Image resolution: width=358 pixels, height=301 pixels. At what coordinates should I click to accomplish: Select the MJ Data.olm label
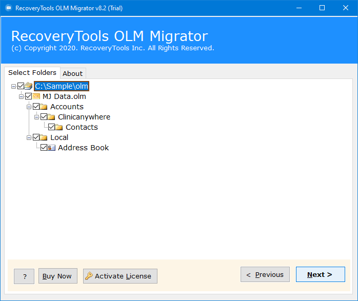click(x=65, y=96)
